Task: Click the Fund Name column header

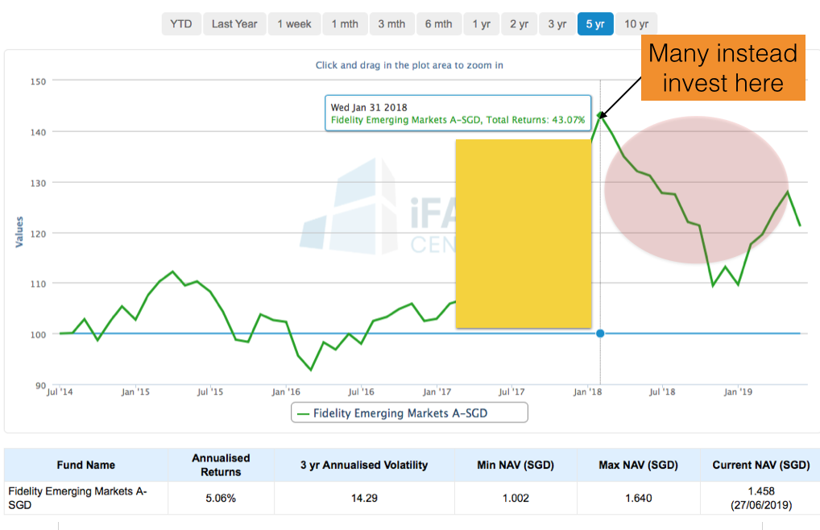Action: click(x=85, y=466)
